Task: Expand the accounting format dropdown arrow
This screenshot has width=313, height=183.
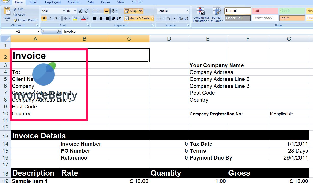Action: (x=164, y=18)
